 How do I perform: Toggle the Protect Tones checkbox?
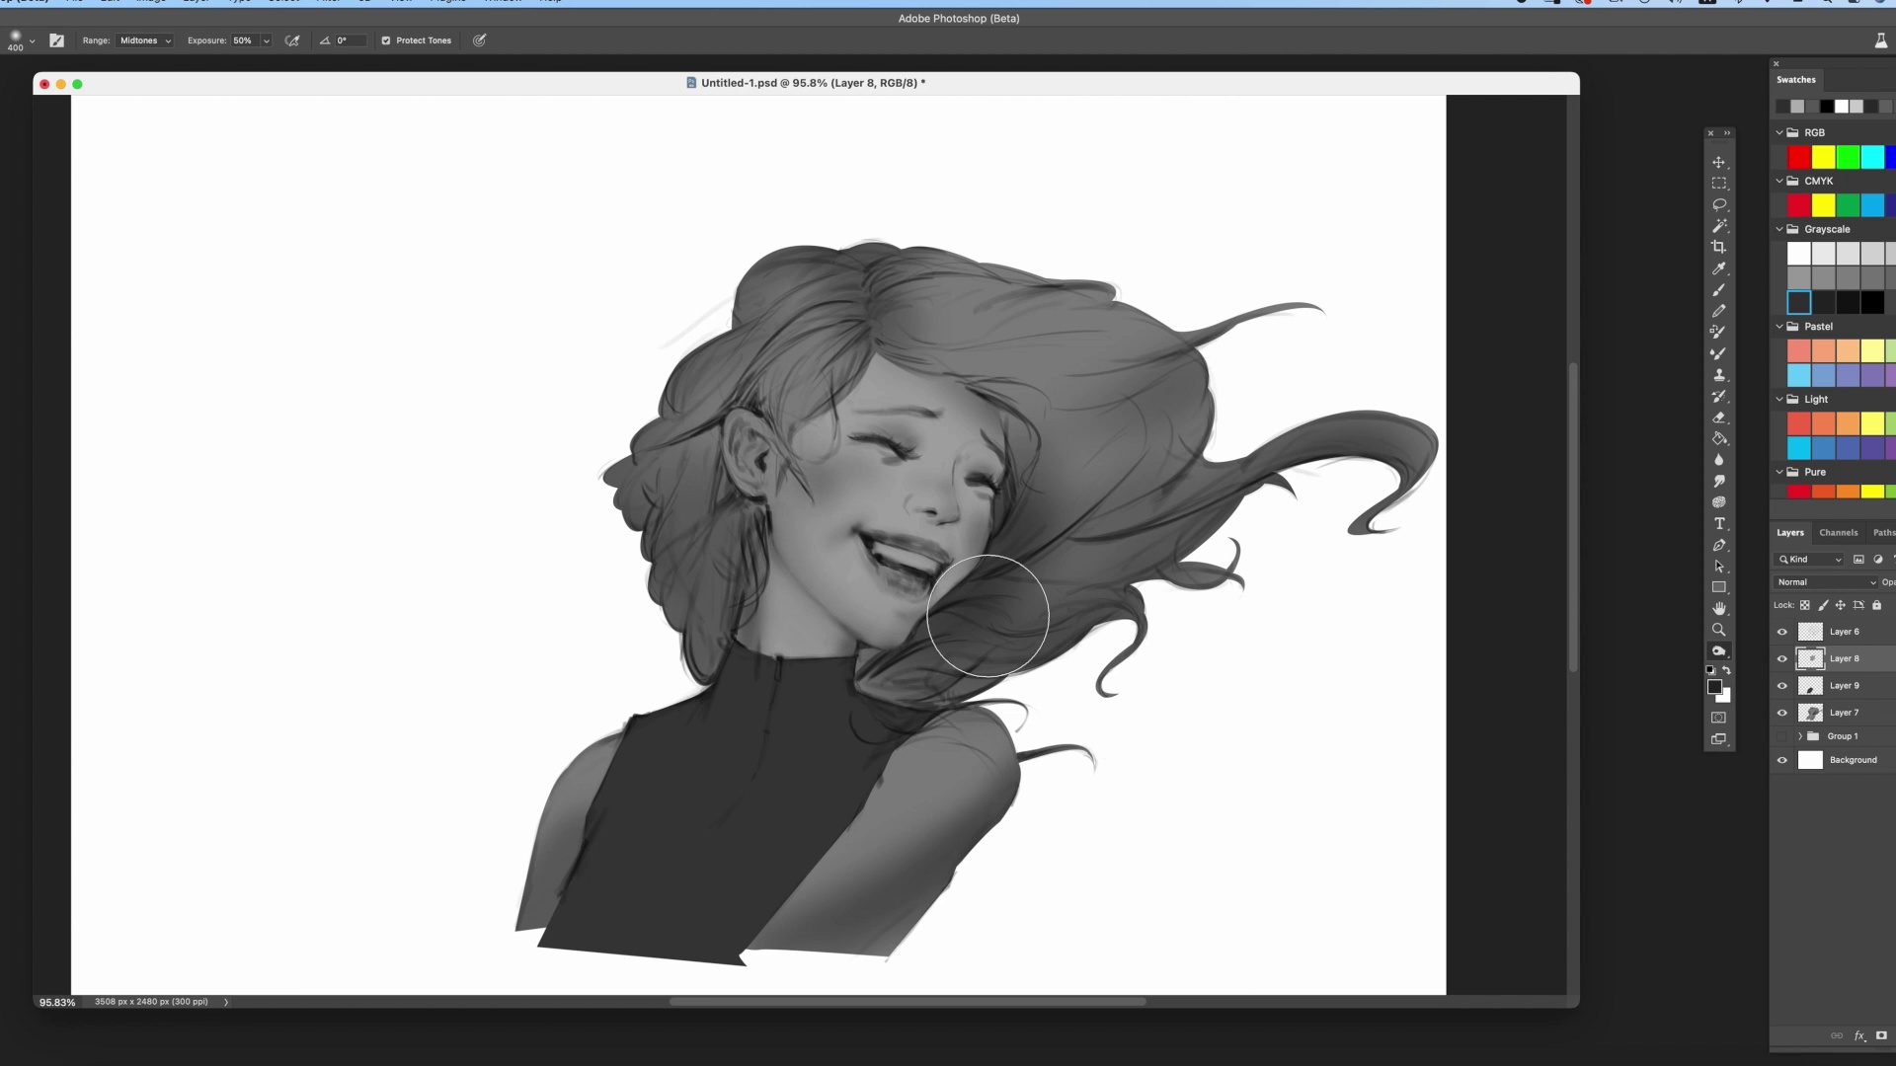[x=386, y=40]
